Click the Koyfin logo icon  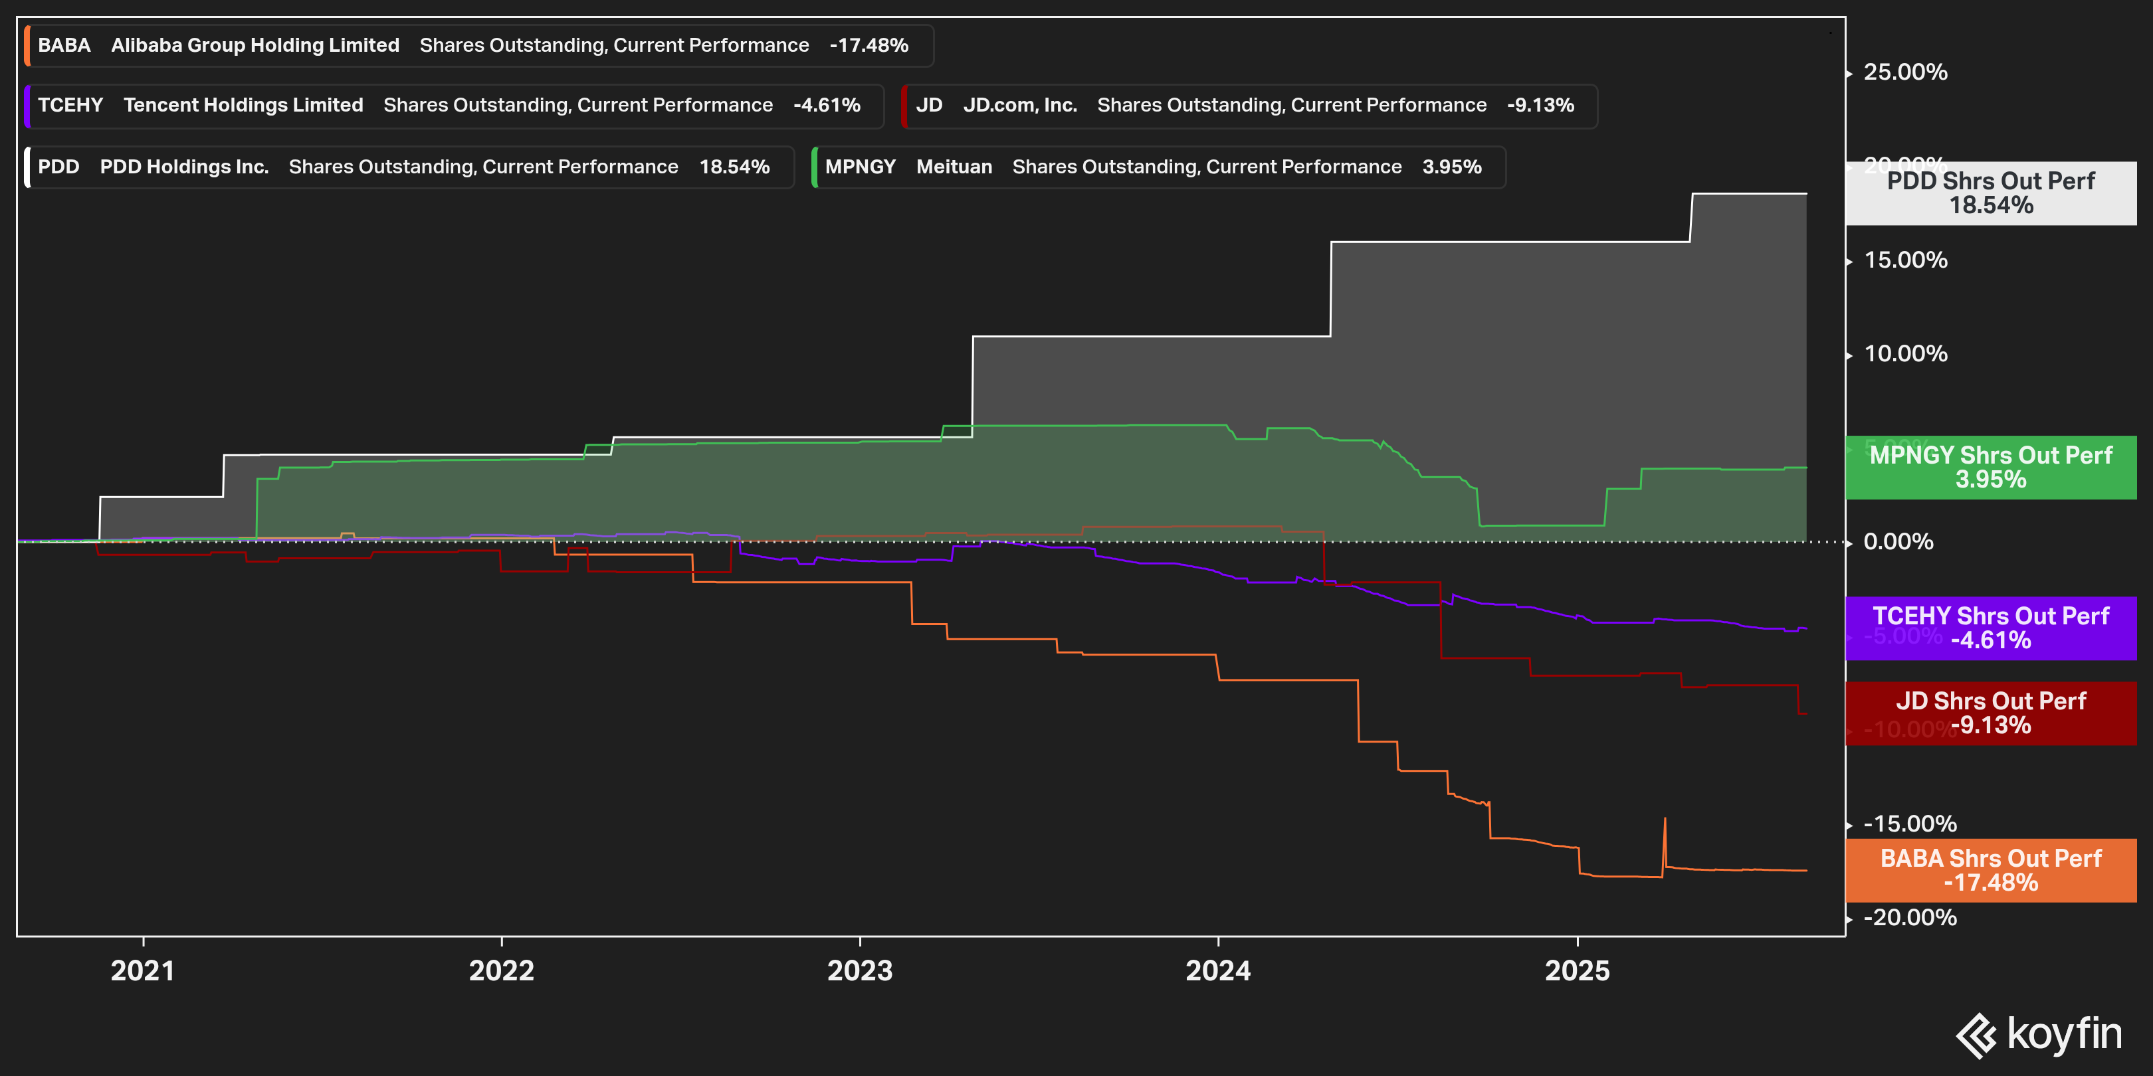[x=1976, y=1036]
